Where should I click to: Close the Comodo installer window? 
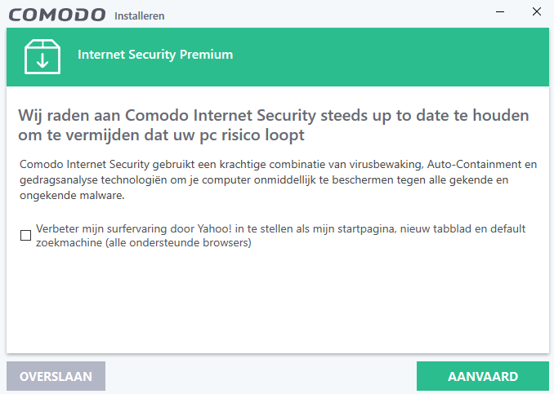pyautogui.click(x=536, y=12)
